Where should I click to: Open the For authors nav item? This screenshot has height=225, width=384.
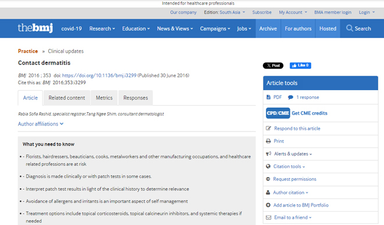point(298,28)
